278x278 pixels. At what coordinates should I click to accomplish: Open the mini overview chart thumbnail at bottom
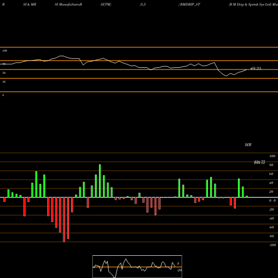(x=137, y=266)
